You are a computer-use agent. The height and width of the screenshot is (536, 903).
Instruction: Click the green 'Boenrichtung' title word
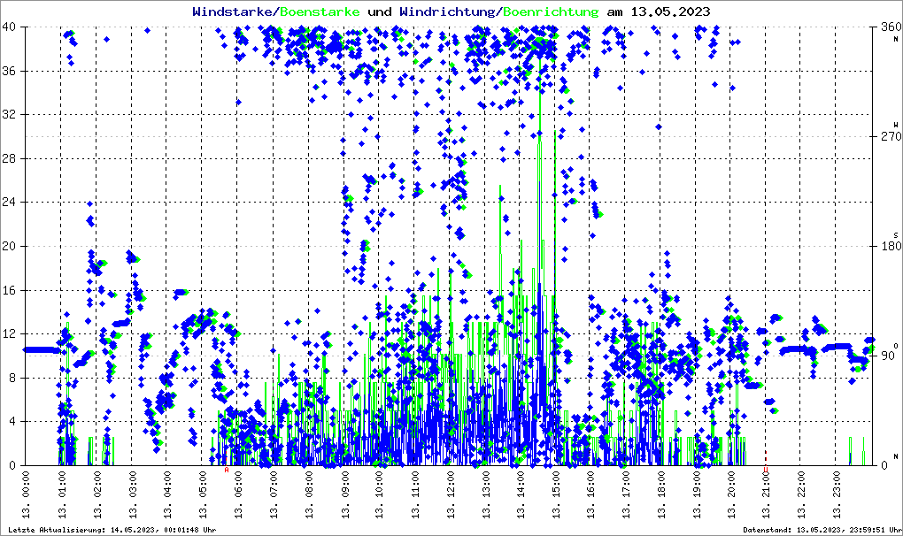click(x=551, y=11)
